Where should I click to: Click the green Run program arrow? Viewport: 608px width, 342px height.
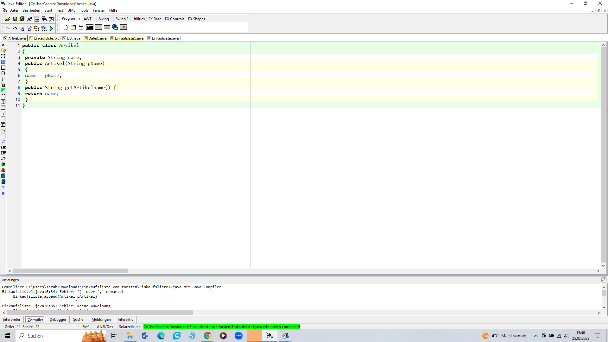[51, 28]
